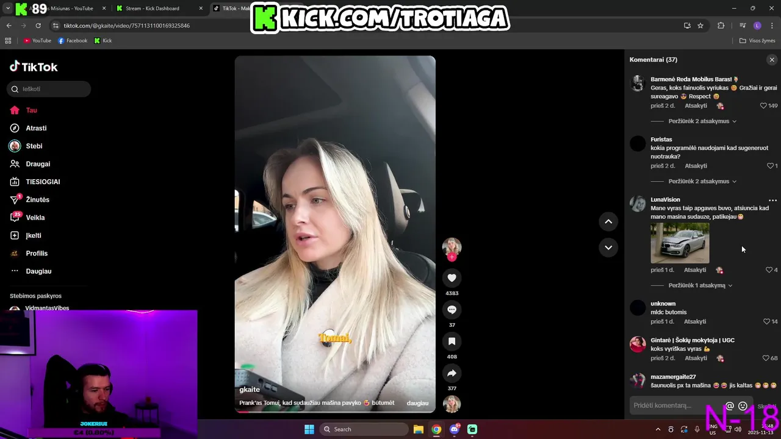Open mazamergaite27 profile name

click(673, 377)
